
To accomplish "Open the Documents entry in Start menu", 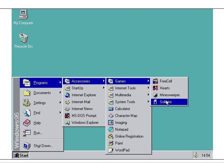I will tap(41, 93).
